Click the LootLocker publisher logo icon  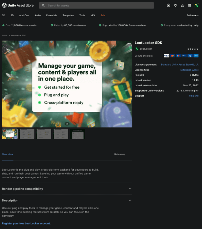(137, 49)
